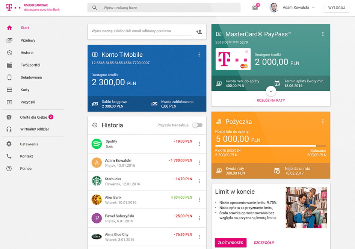Click the ZŁÓŻ WNIOSEK button
This screenshot has height=249, width=355.
pyautogui.click(x=231, y=243)
